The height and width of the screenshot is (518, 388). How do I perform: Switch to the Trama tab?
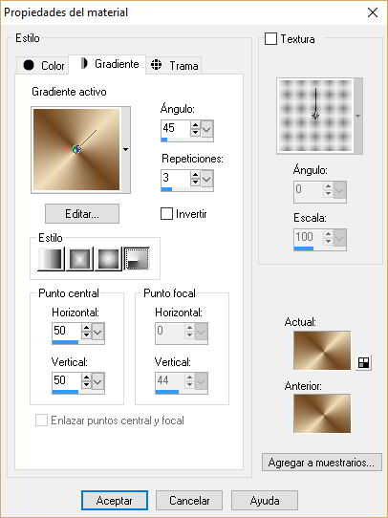(174, 65)
